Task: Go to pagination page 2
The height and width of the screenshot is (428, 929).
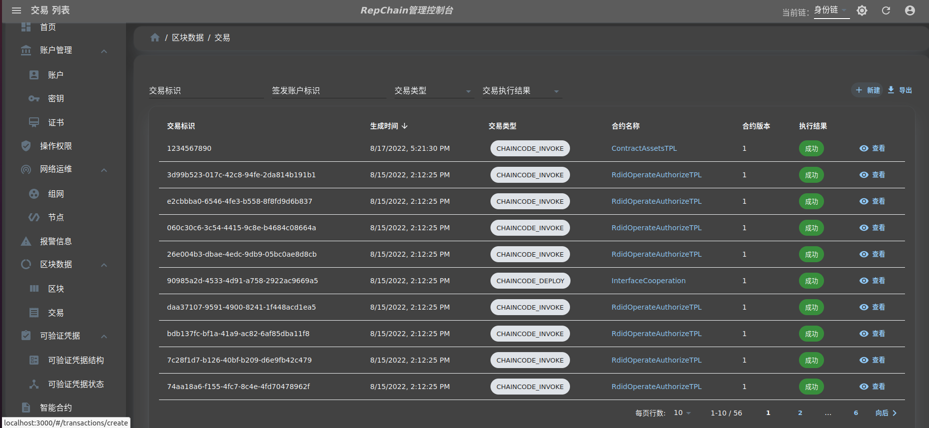Action: (x=800, y=413)
